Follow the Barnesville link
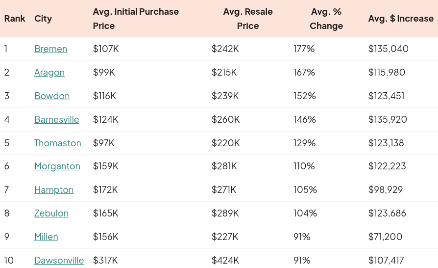The width and height of the screenshot is (438, 268). pyautogui.click(x=57, y=119)
